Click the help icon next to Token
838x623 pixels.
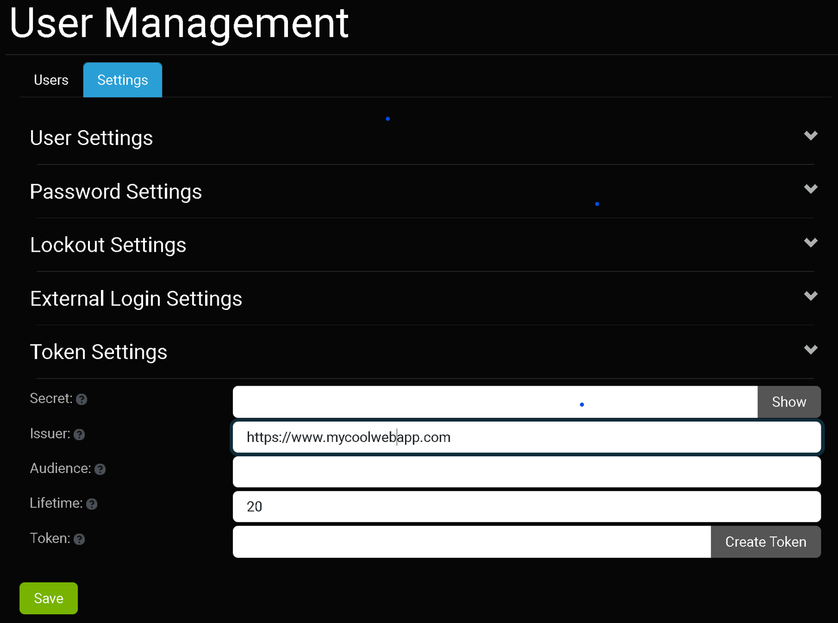pos(79,539)
